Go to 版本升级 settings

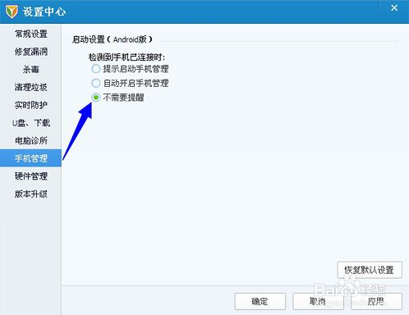point(31,194)
